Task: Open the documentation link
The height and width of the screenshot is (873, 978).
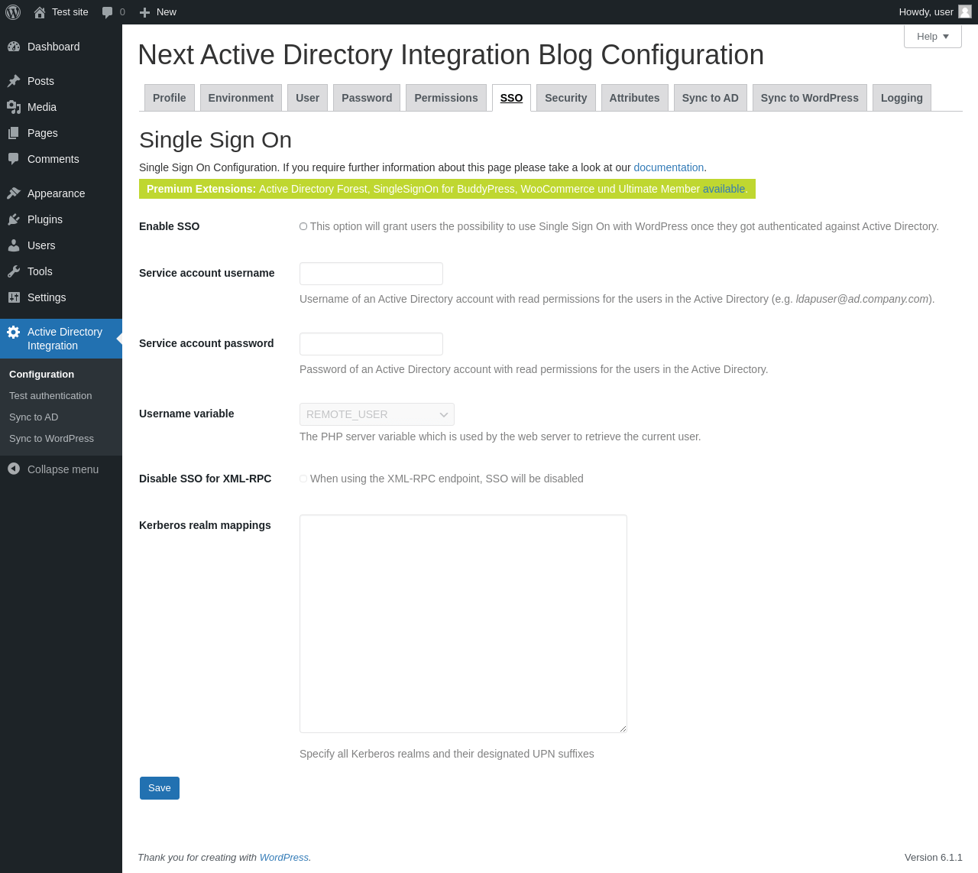Action: (669, 167)
